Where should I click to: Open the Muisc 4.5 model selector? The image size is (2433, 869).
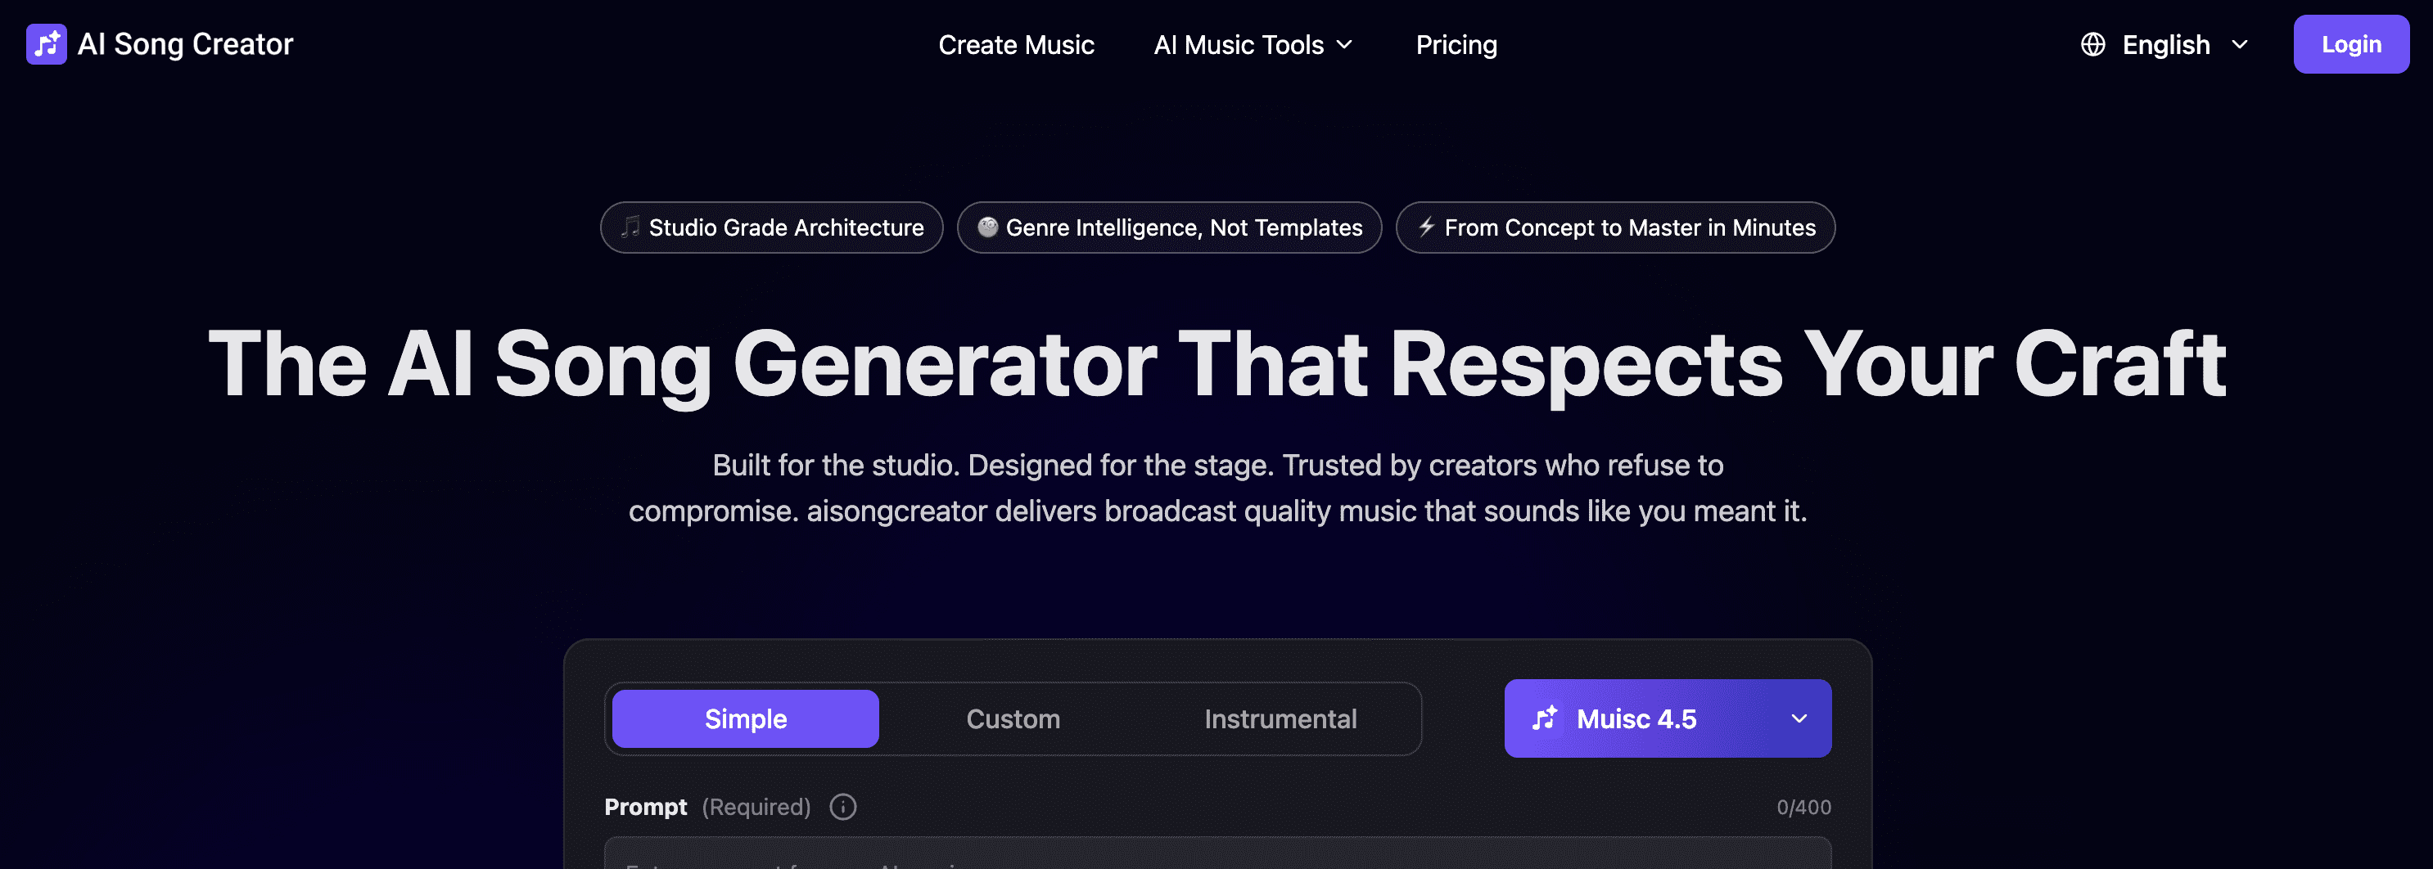tap(1667, 718)
